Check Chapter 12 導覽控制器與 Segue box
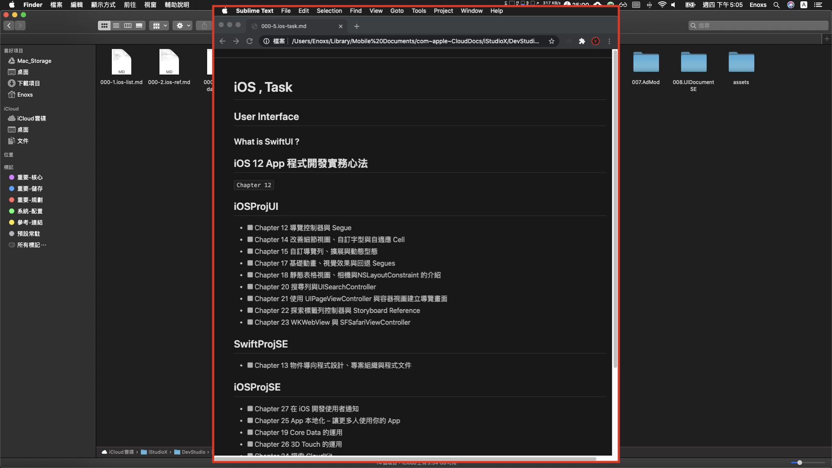The height and width of the screenshot is (468, 832). pyautogui.click(x=250, y=227)
